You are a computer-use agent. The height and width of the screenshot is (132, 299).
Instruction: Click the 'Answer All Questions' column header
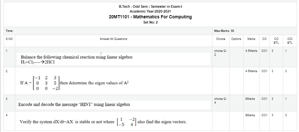click(x=114, y=39)
